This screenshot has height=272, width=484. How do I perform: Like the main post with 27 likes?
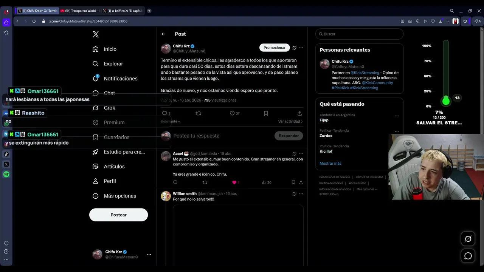click(232, 113)
